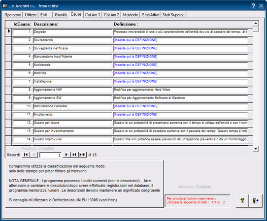
Task: Click the form icon in title bar
Action: click(x=5, y=6)
